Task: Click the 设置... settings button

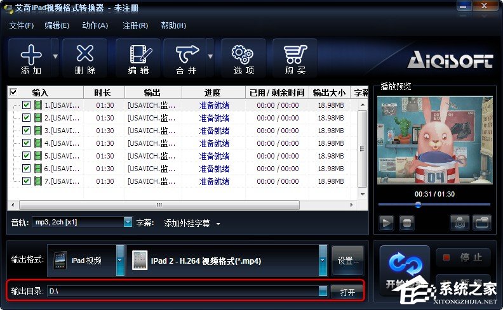Action: [x=347, y=261]
